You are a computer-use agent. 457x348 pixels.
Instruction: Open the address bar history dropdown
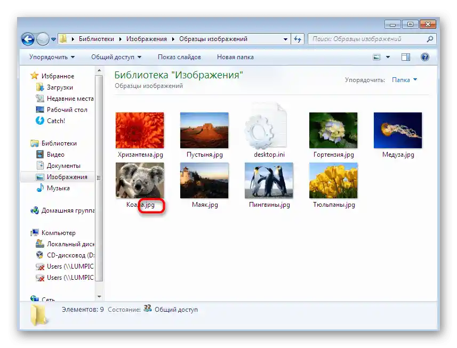pos(285,39)
